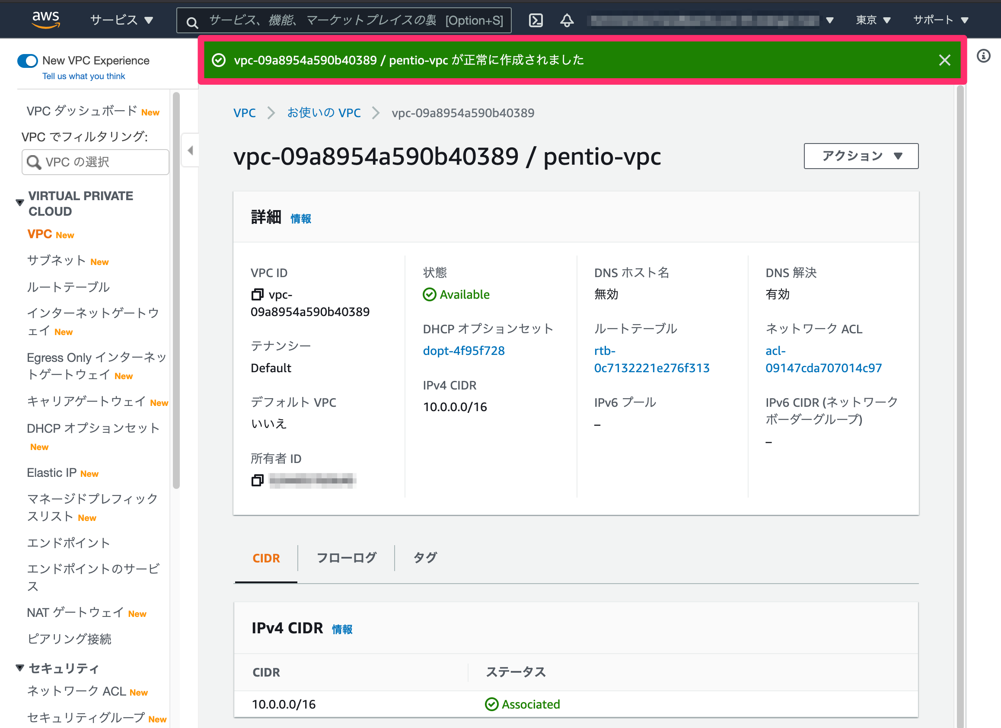Click the お使いの VPC breadcrumb link
The width and height of the screenshot is (1001, 728).
pyautogui.click(x=324, y=113)
